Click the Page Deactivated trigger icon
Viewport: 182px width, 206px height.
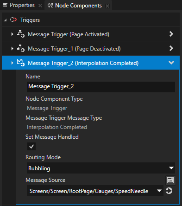21,48
